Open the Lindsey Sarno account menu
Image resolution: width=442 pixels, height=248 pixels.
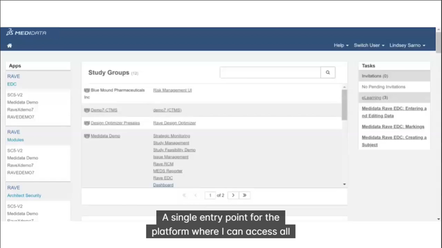coord(407,45)
